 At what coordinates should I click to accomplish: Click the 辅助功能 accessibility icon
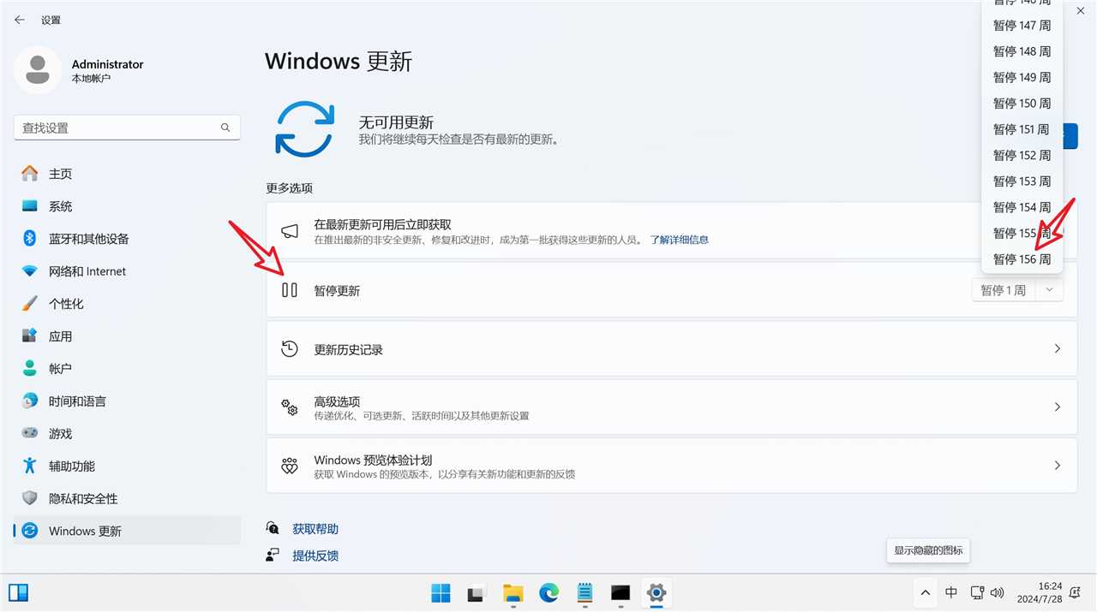30,466
